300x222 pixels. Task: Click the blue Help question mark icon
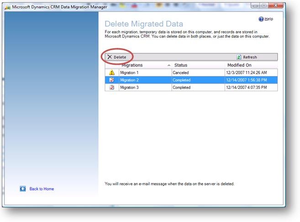coord(261,19)
